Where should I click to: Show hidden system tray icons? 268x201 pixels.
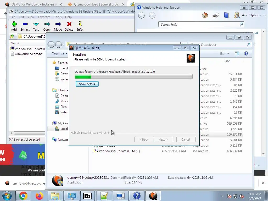(x=222, y=196)
